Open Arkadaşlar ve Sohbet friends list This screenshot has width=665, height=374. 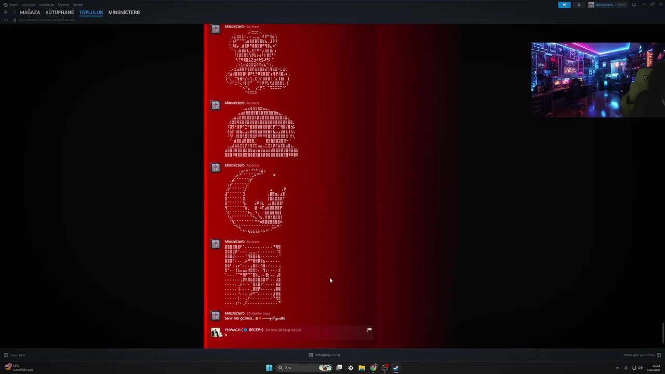[x=642, y=355]
